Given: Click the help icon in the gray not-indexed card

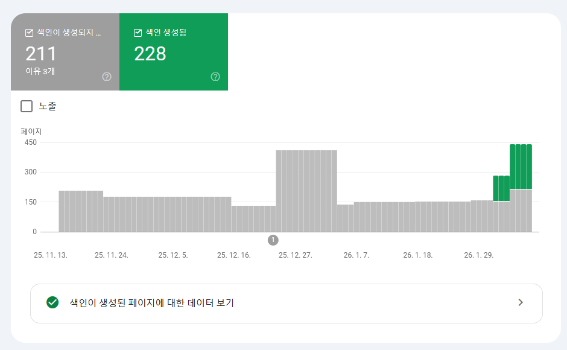Looking at the screenshot, I should tap(107, 77).
